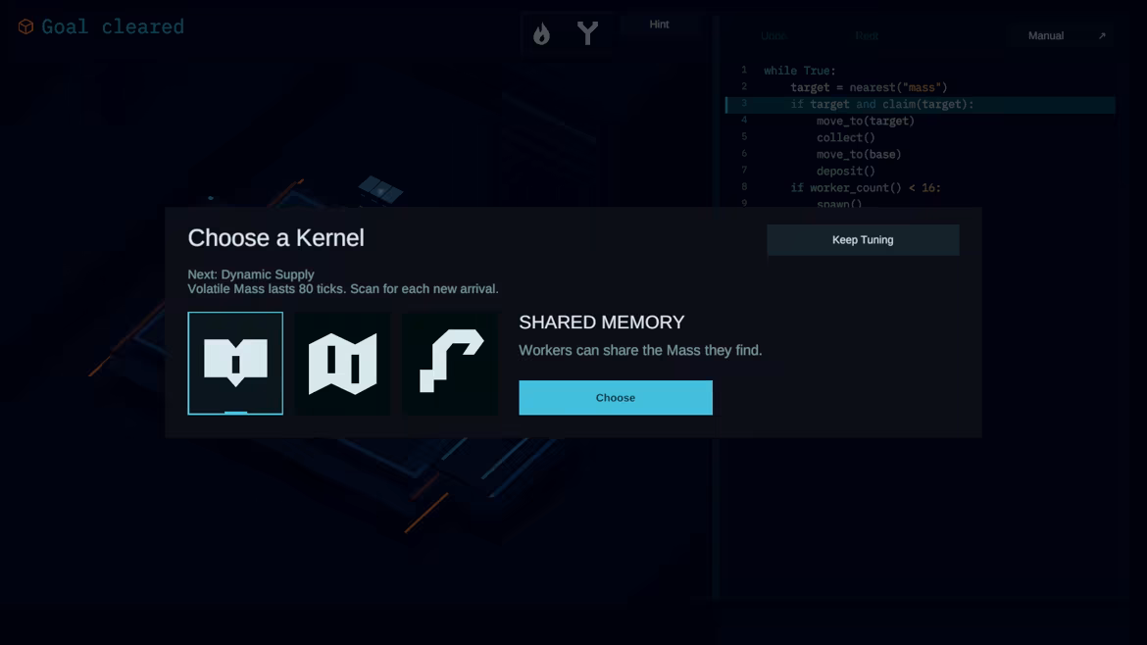Viewport: 1147px width, 645px height.
Task: Click code line 'target = nearest("mass")'
Action: coord(869,87)
